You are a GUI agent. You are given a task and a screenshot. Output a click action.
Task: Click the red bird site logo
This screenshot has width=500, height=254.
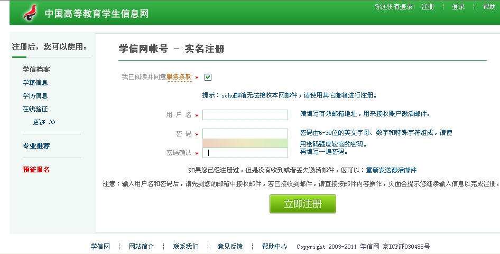[x=30, y=13]
